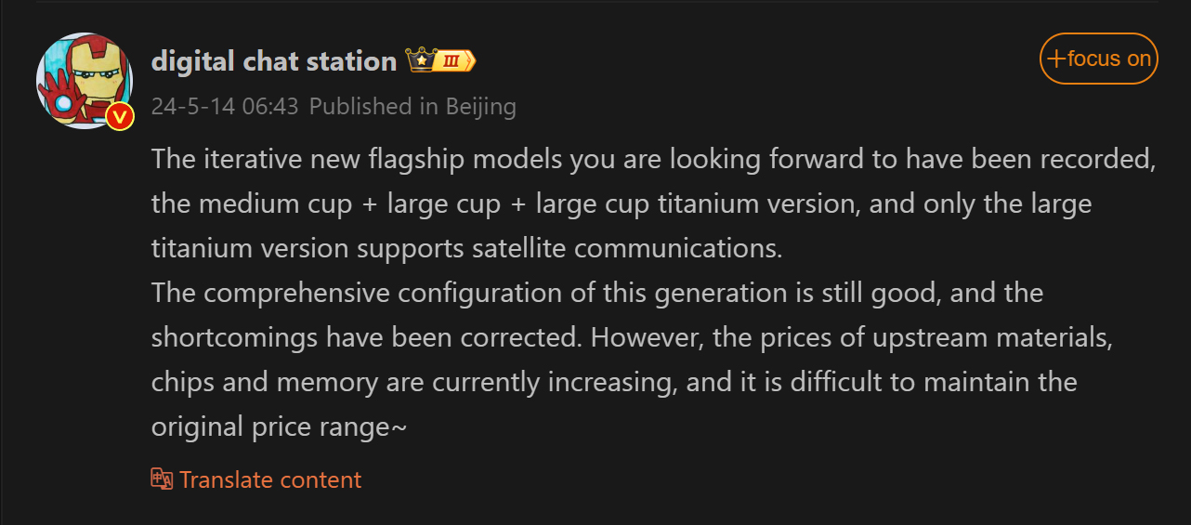Click the word "Beijing" in the post header
The width and height of the screenshot is (1191, 525).
click(480, 107)
